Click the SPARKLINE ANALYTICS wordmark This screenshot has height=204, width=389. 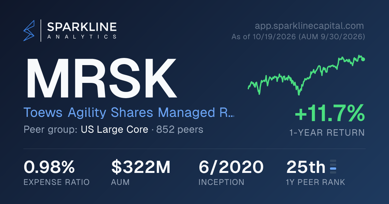tap(82, 31)
